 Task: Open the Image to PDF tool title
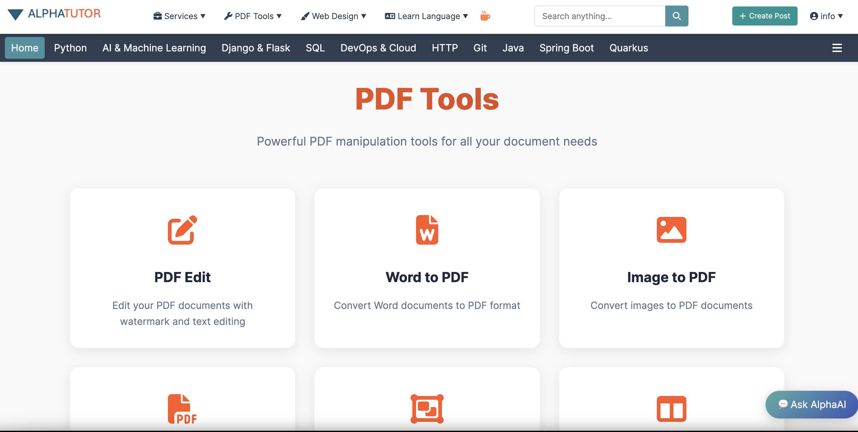(672, 277)
